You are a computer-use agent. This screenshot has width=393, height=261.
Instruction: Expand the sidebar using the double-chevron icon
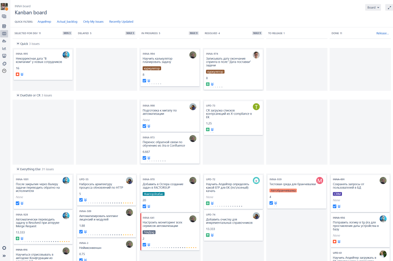point(4,255)
